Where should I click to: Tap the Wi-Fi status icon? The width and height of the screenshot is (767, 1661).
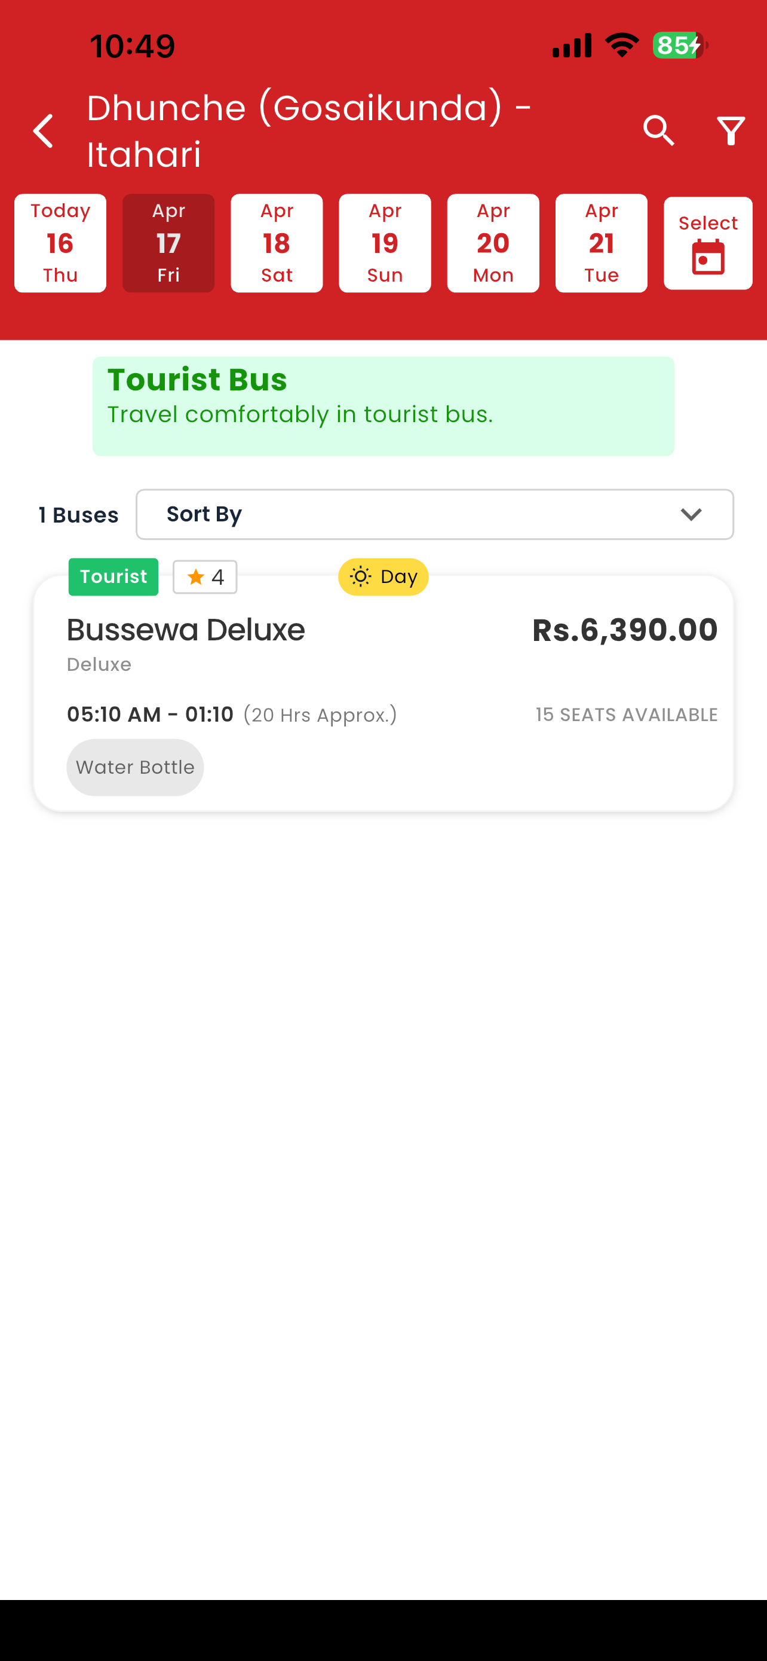point(621,45)
